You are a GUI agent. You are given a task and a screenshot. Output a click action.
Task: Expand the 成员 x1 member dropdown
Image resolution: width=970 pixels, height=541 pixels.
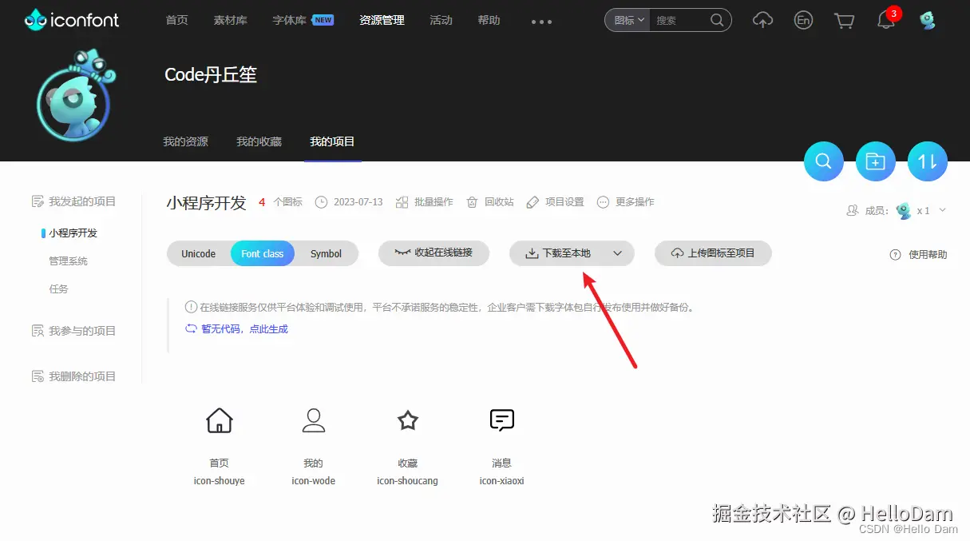pyautogui.click(x=944, y=211)
